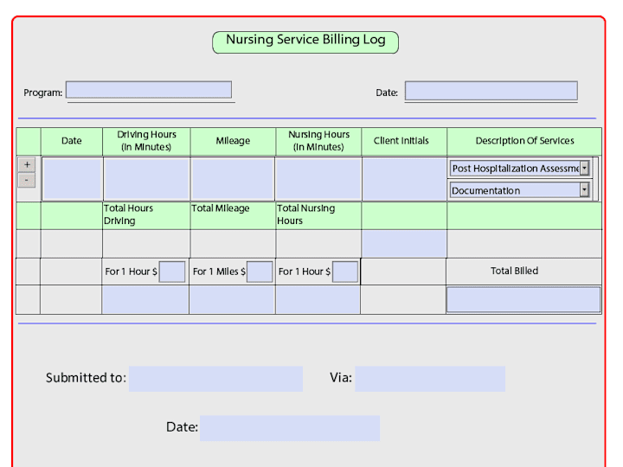Viewport: 623px width, 467px height.
Task: Click the nursing total cost field
Action: click(318, 299)
